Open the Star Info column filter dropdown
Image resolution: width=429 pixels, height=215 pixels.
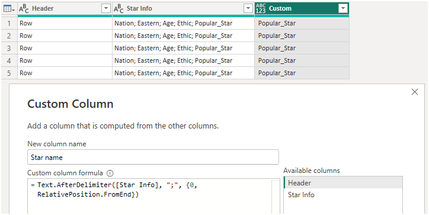click(248, 9)
